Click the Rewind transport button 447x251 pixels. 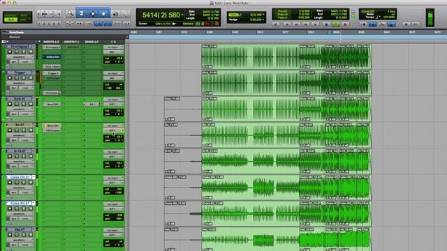click(296, 24)
